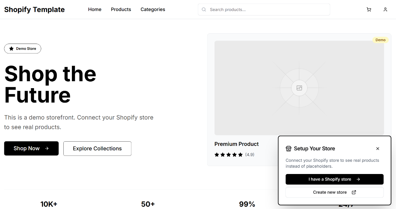Viewport: 396px width, 209px height.
Task: Click the image placeholder icon on the product card
Action: (x=299, y=88)
